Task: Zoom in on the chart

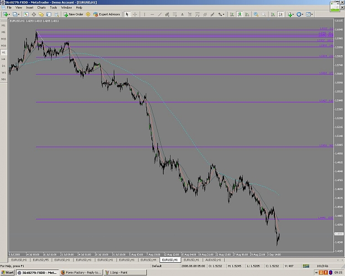Action: point(256,14)
